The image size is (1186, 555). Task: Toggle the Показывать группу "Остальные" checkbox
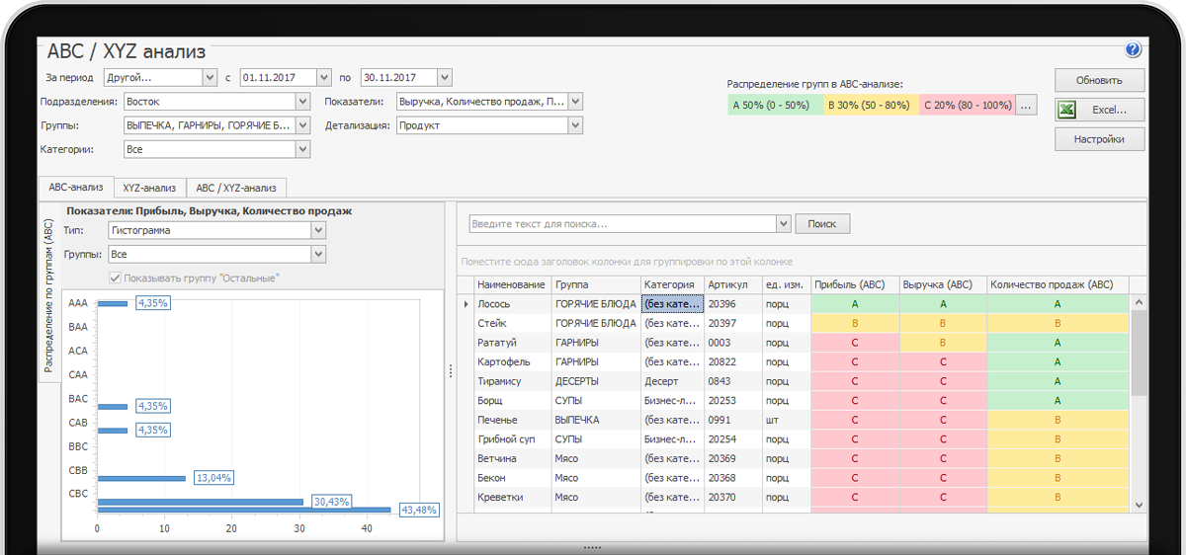click(x=115, y=277)
